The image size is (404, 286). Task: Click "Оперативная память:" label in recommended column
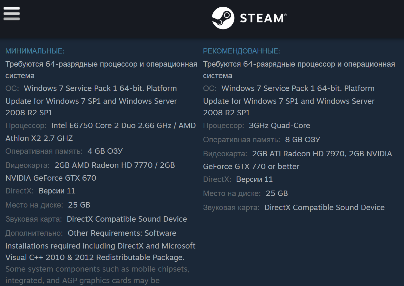242,140
